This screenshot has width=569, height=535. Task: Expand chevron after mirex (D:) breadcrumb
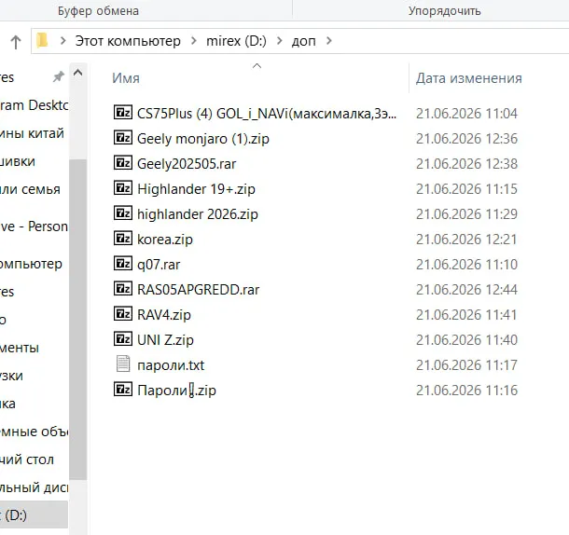(x=280, y=41)
